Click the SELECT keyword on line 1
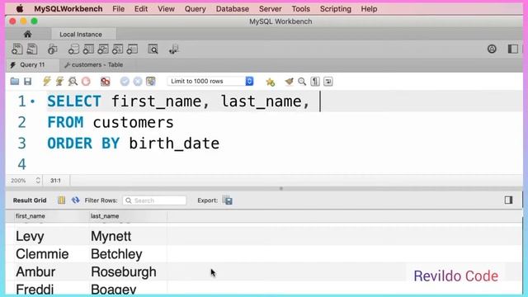Image resolution: width=528 pixels, height=297 pixels. (74, 101)
